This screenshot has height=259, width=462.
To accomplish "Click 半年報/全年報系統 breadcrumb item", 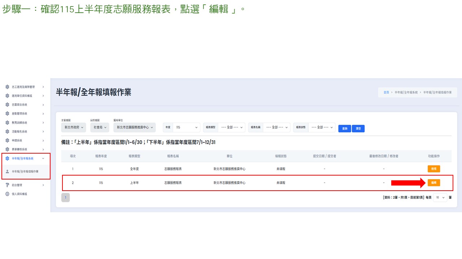I will pos(406,92).
